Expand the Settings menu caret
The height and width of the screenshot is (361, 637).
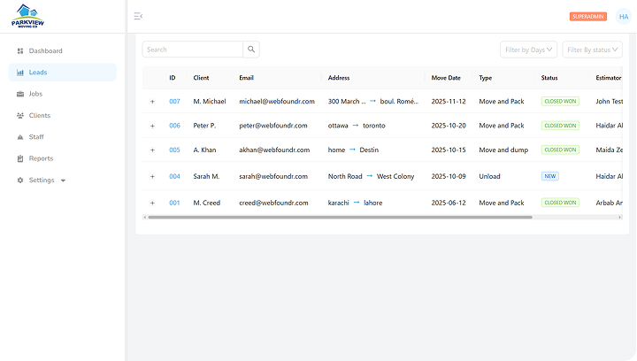pyautogui.click(x=63, y=180)
